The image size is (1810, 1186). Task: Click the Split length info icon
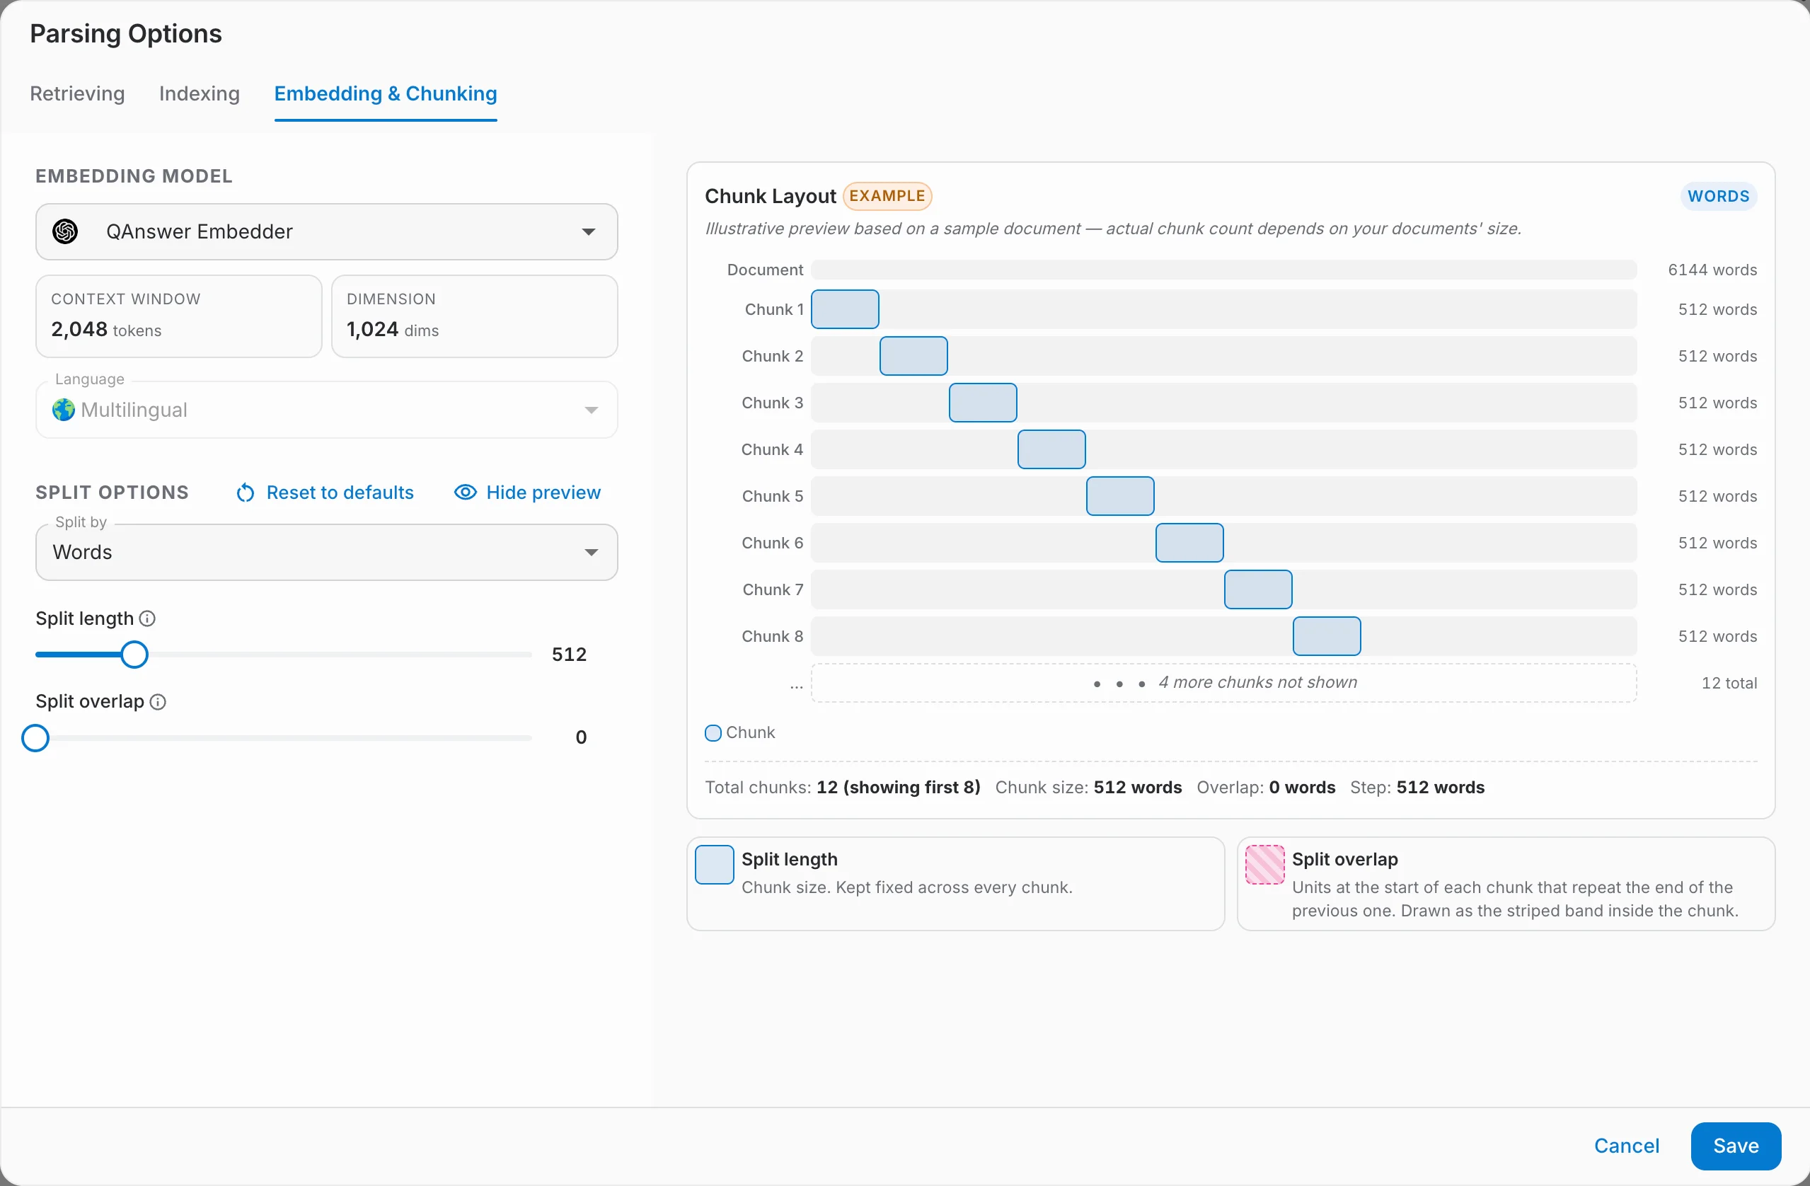pyautogui.click(x=148, y=618)
